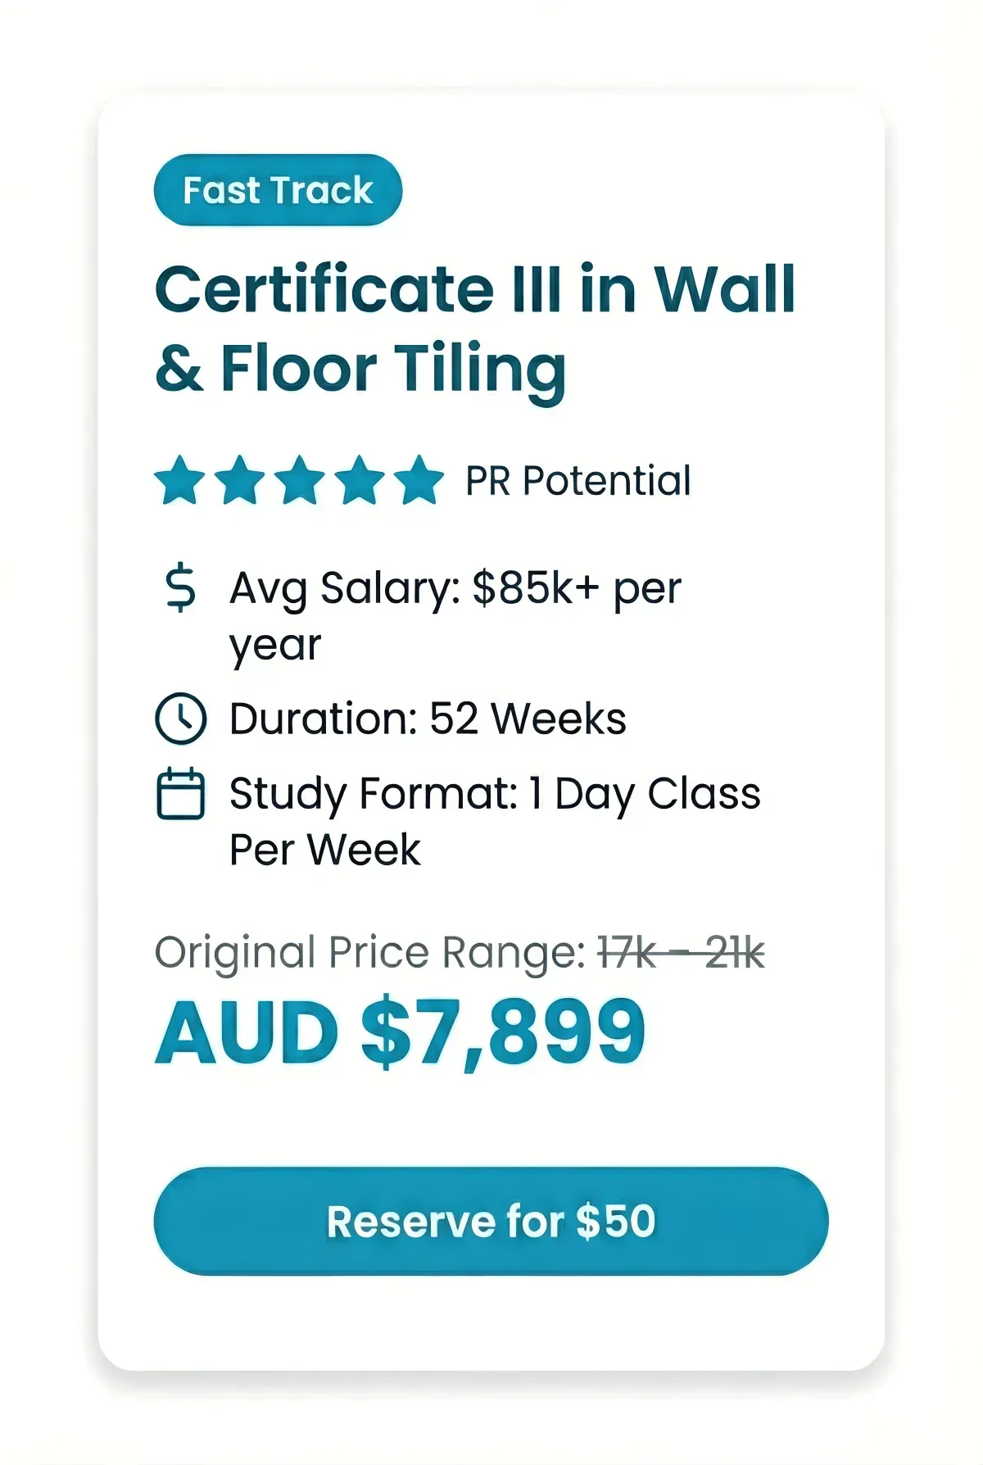Image resolution: width=983 pixels, height=1465 pixels.
Task: Select the Fast Track badge
Action: pyautogui.click(x=278, y=190)
